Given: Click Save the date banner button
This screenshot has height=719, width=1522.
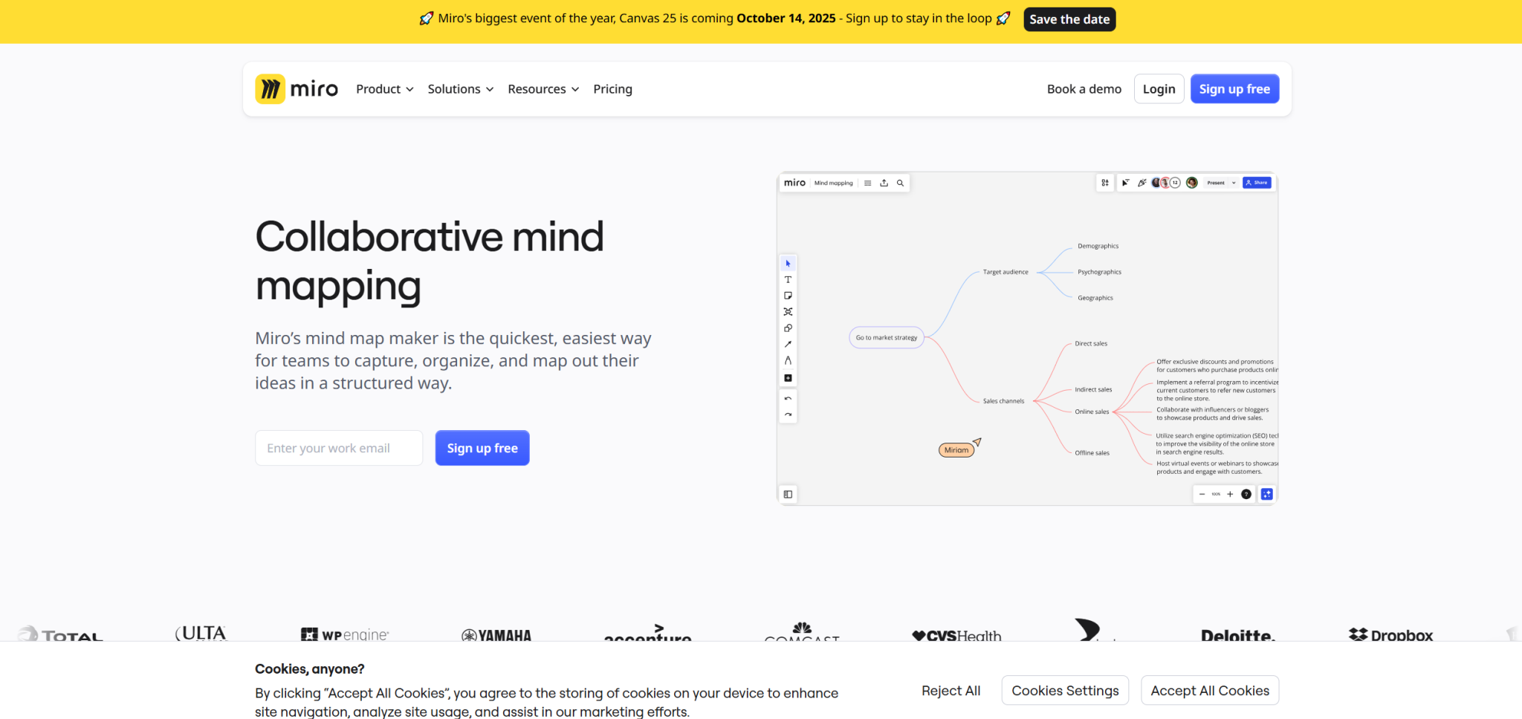Looking at the screenshot, I should [x=1069, y=19].
